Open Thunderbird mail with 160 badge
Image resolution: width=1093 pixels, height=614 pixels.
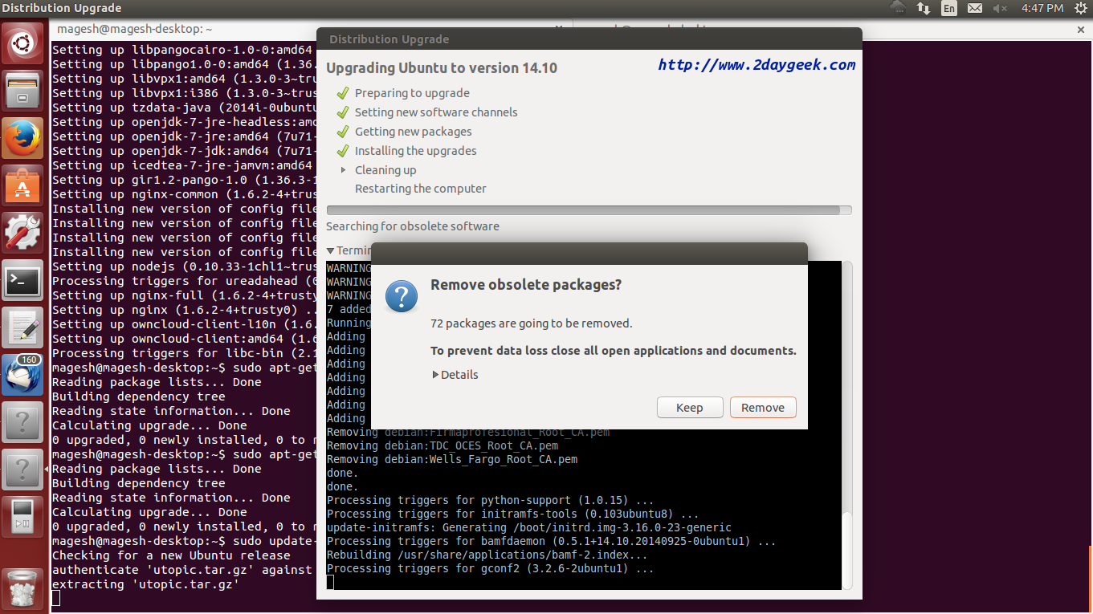(x=22, y=375)
